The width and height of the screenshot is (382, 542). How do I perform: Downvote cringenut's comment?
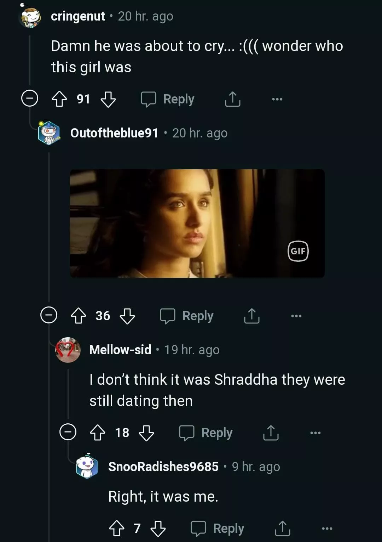(x=108, y=99)
